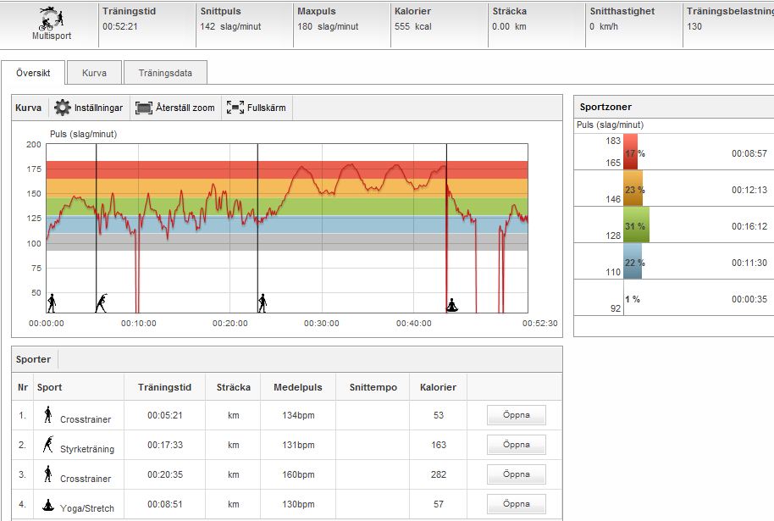The height and width of the screenshot is (521, 774).
Task: Click Crosstrainer icon in row 3
Action: pos(48,474)
